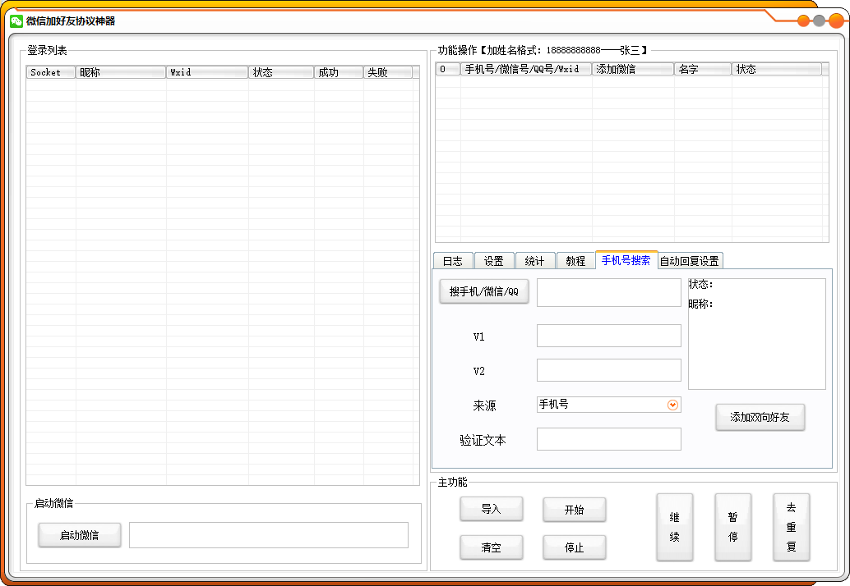The width and height of the screenshot is (850, 586).
Task: Open the 来源 dropdown arrow
Action: [672, 405]
